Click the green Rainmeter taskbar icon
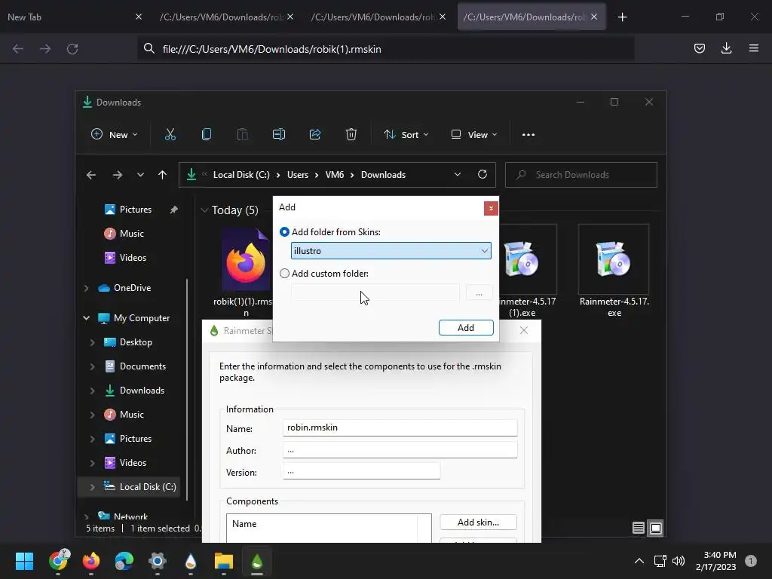Screen dimensions: 772x579 [257, 561]
